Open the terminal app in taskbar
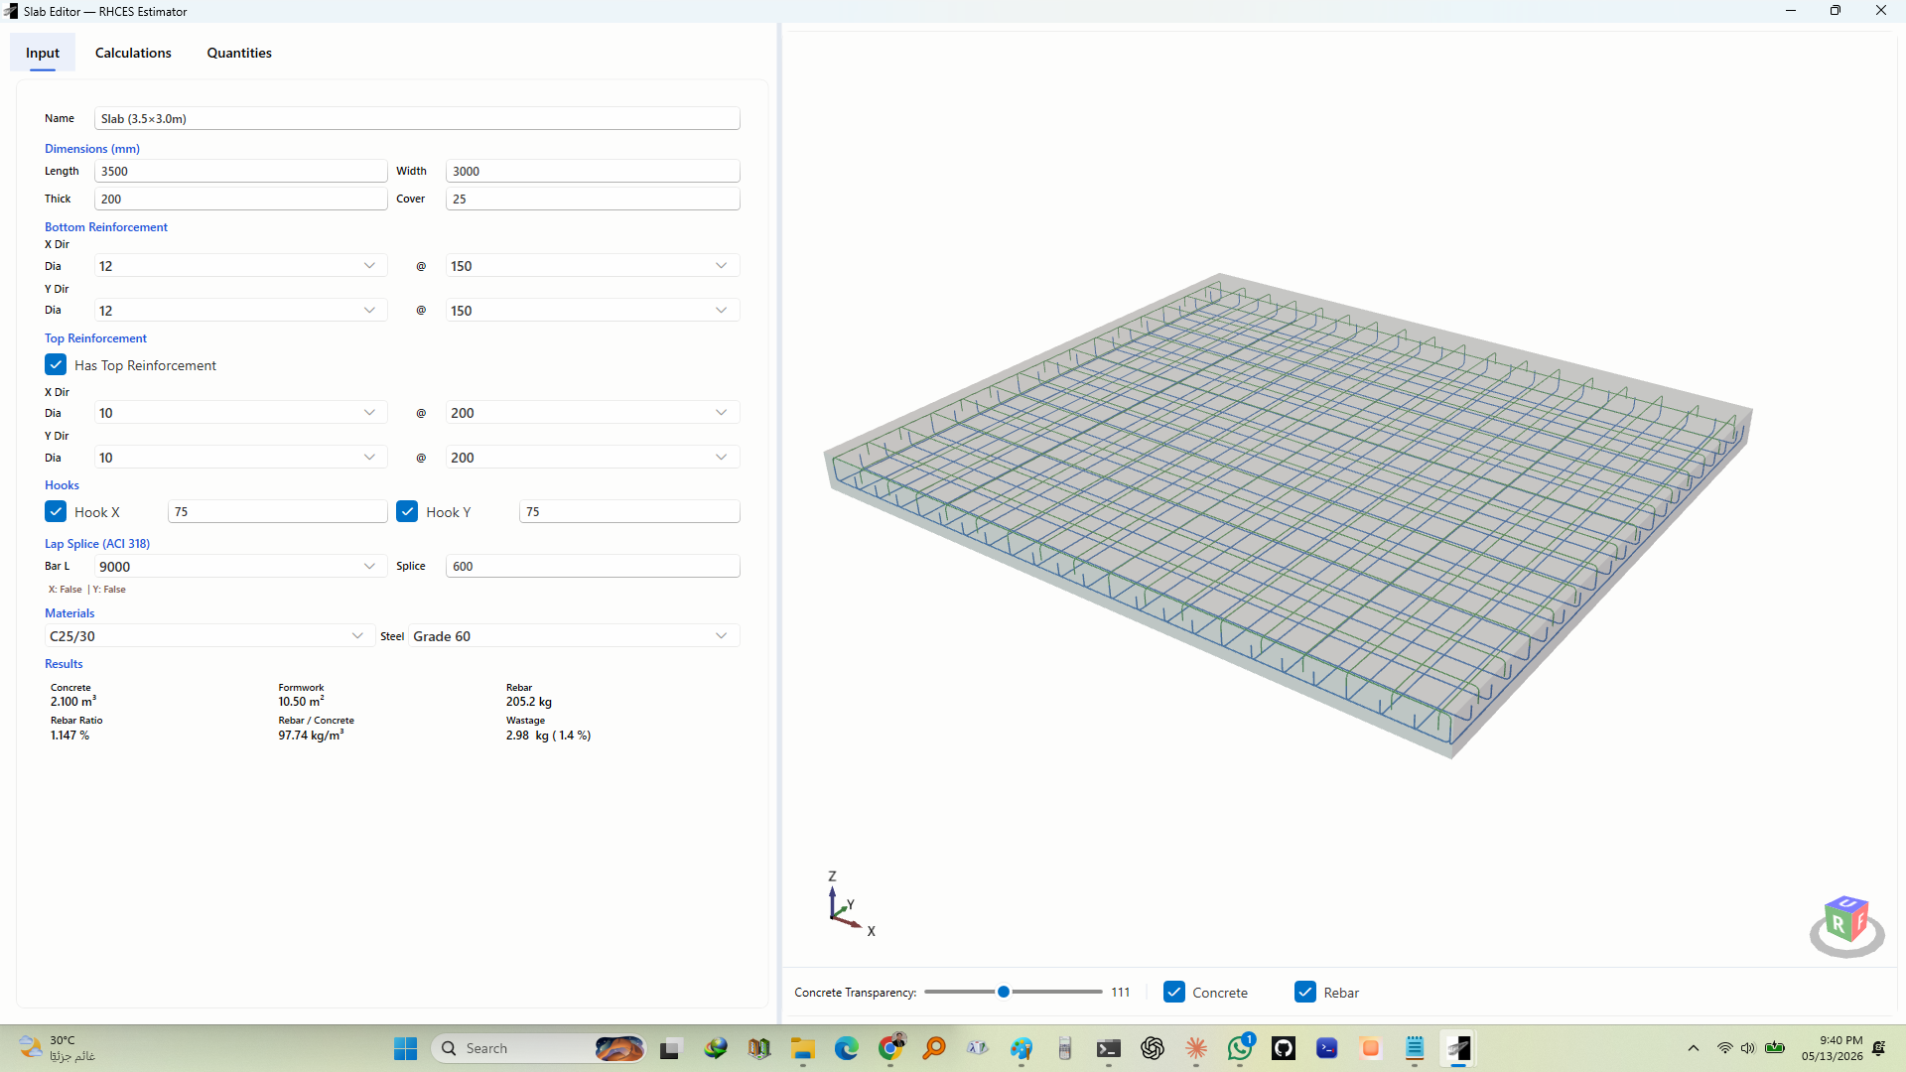This screenshot has width=1906, height=1072. tap(1109, 1048)
